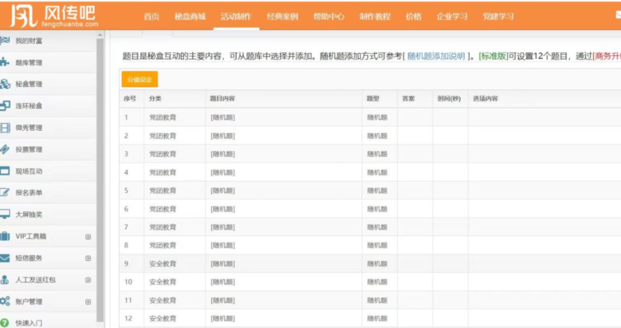The width and height of the screenshot is (621, 328).
Task: Click the 微秀管理 film icon
Action: [5, 128]
